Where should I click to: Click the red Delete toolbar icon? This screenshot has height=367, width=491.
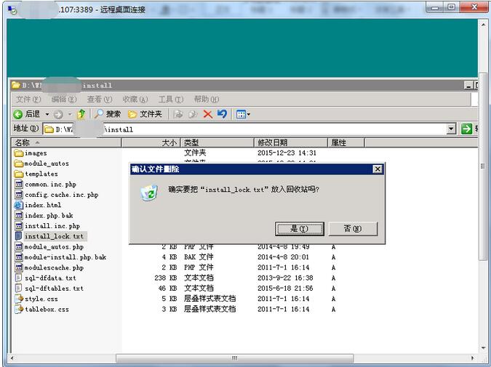[x=207, y=114]
